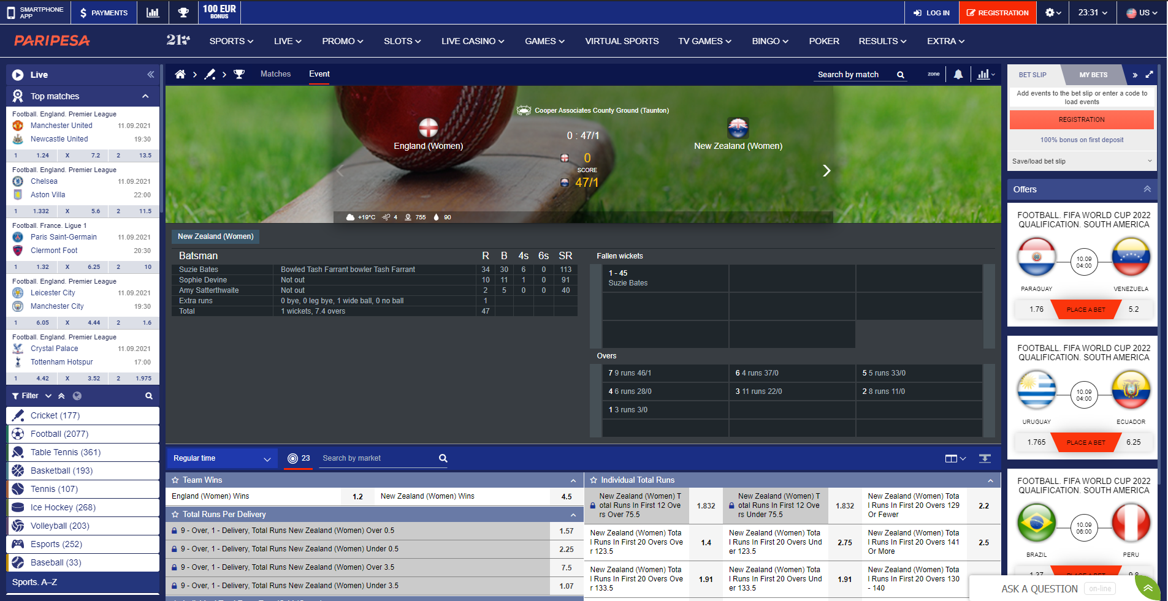
Task: Open the columns layout dropdown
Action: click(955, 458)
